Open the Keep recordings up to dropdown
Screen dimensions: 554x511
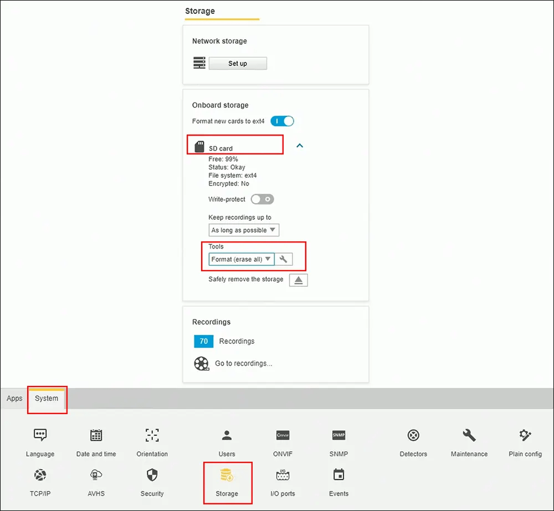coord(244,230)
